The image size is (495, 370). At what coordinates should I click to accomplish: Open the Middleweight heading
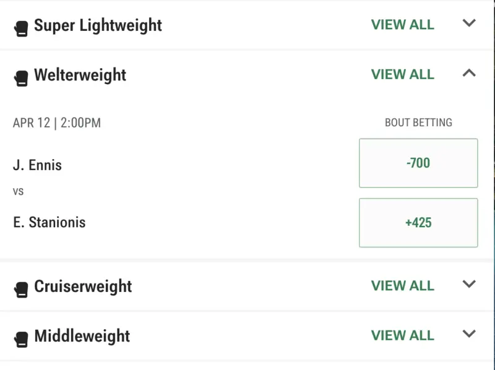[x=82, y=336]
